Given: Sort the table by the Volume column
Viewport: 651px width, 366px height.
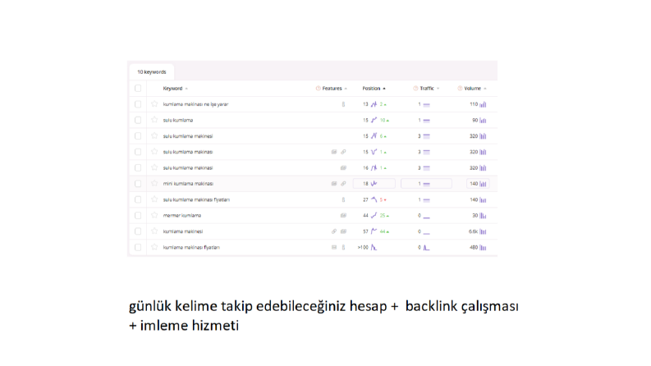Looking at the screenshot, I should click(x=475, y=89).
